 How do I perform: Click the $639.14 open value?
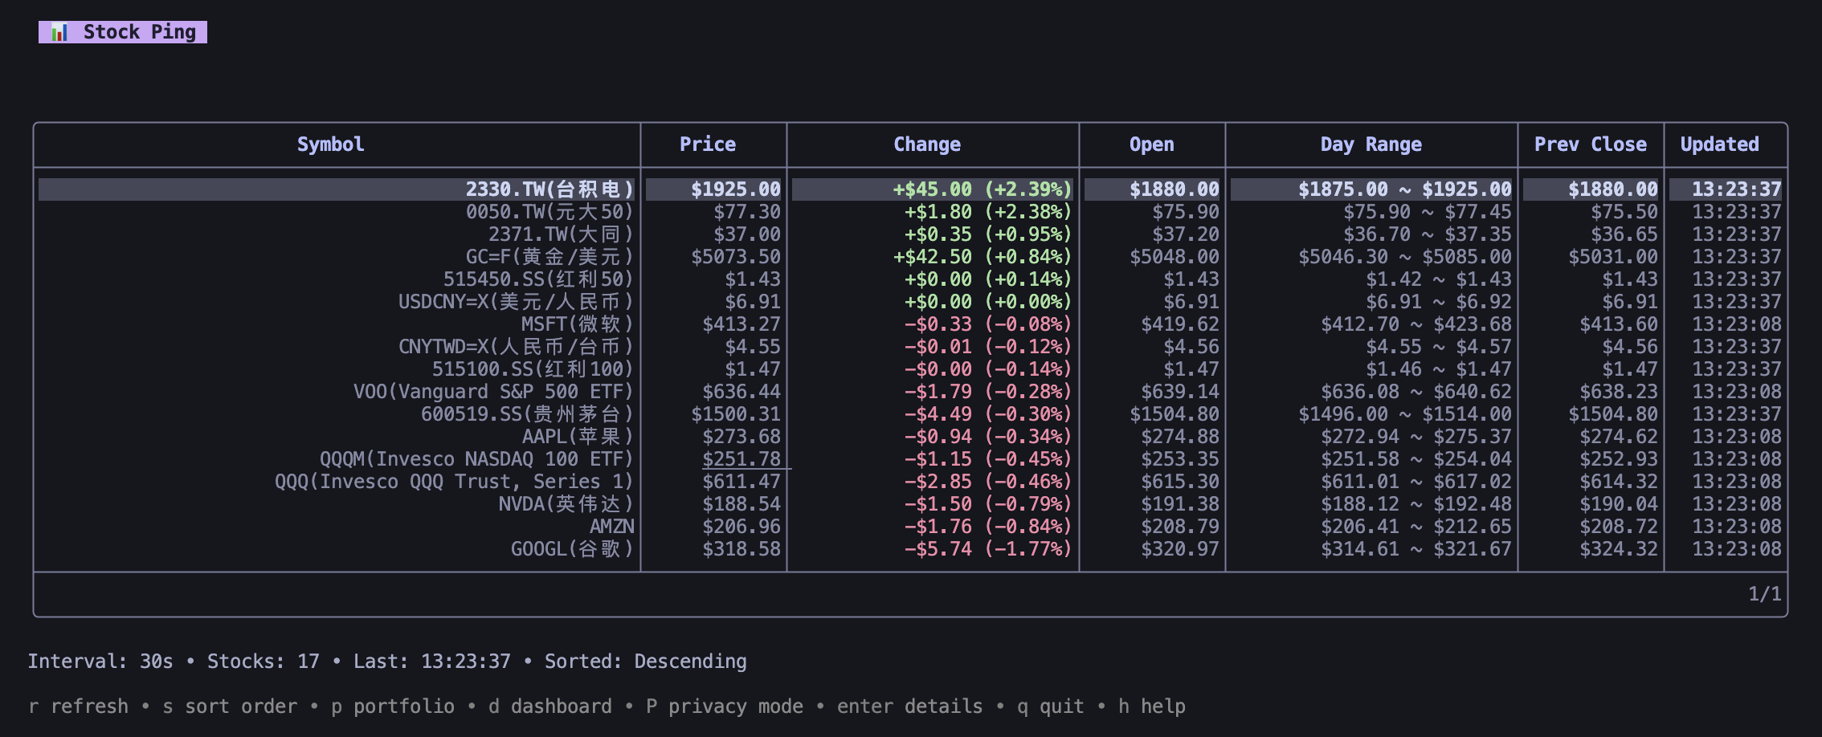coord(1180,392)
